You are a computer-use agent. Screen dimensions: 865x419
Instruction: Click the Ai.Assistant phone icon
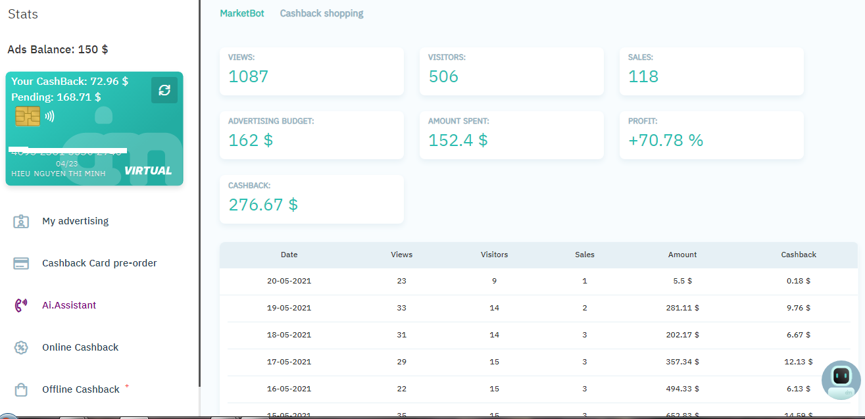pos(21,305)
